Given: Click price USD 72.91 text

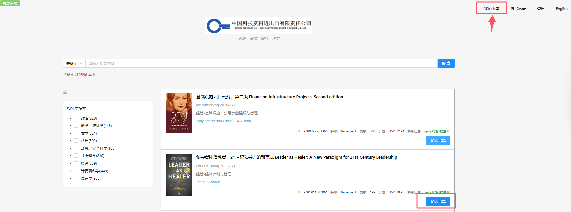Looking at the screenshot, I should pos(396,131).
